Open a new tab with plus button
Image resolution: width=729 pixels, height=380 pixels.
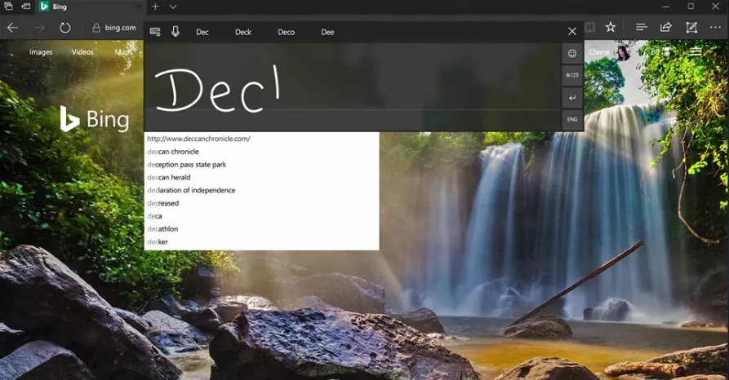click(155, 7)
